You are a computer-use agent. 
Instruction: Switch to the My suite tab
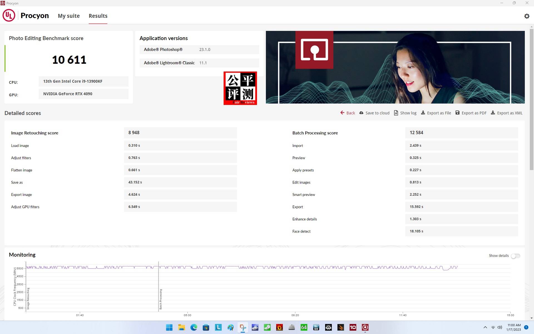(69, 16)
